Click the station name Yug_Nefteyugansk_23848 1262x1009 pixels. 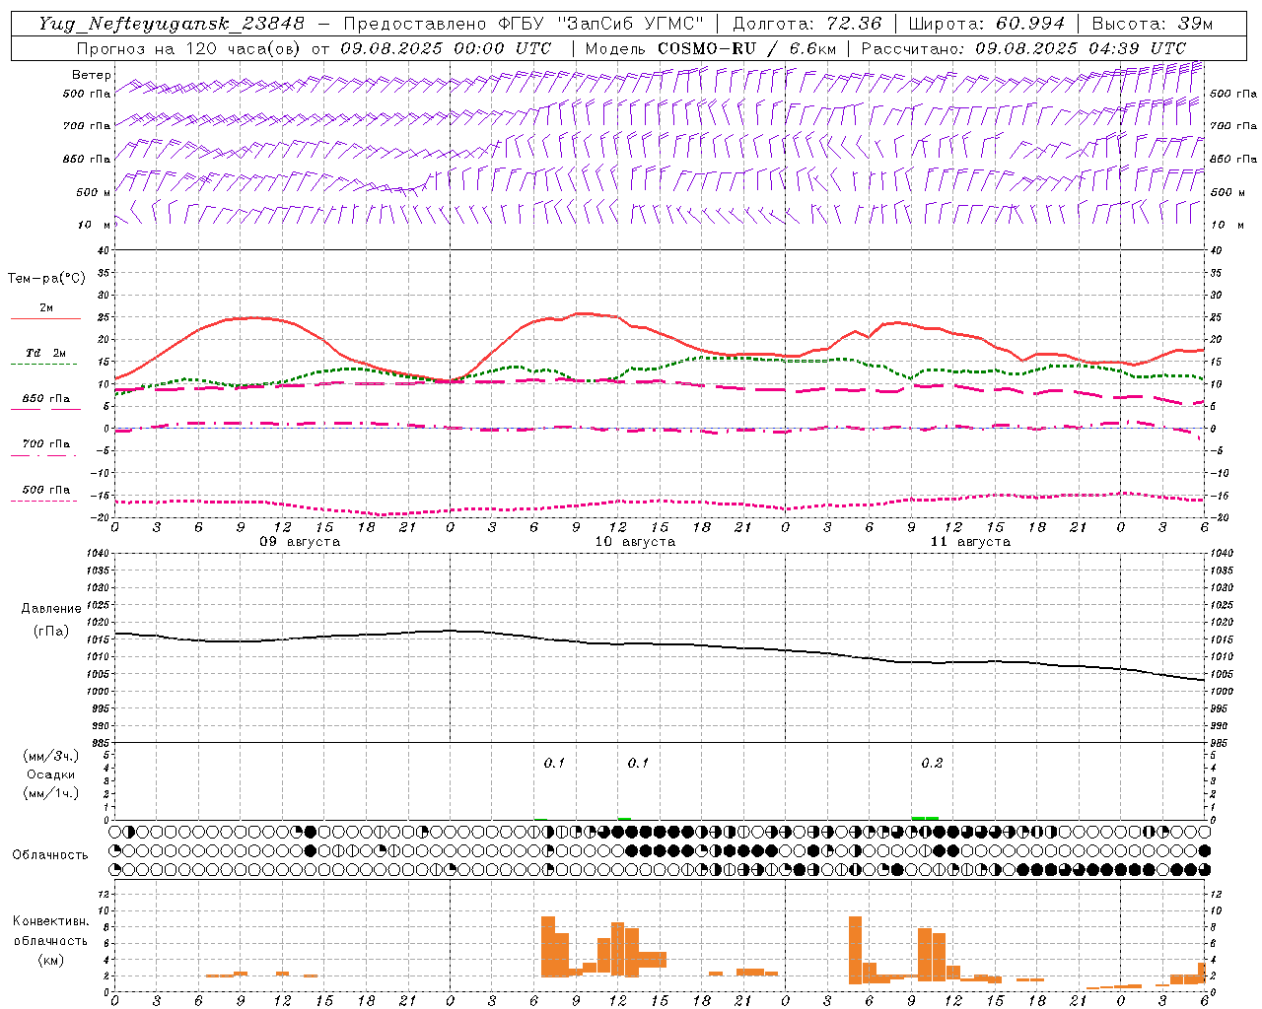tap(172, 24)
